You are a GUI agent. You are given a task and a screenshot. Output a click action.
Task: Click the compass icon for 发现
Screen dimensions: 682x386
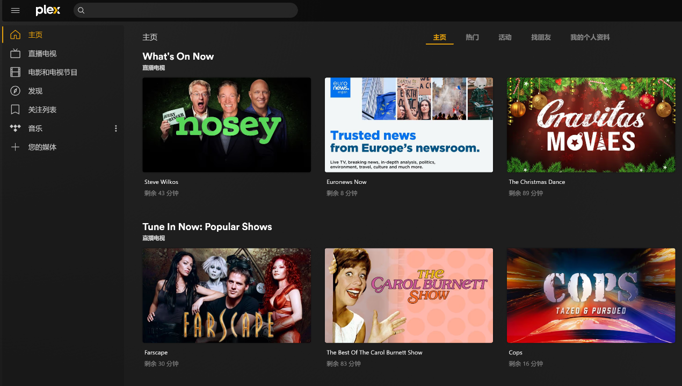point(16,91)
